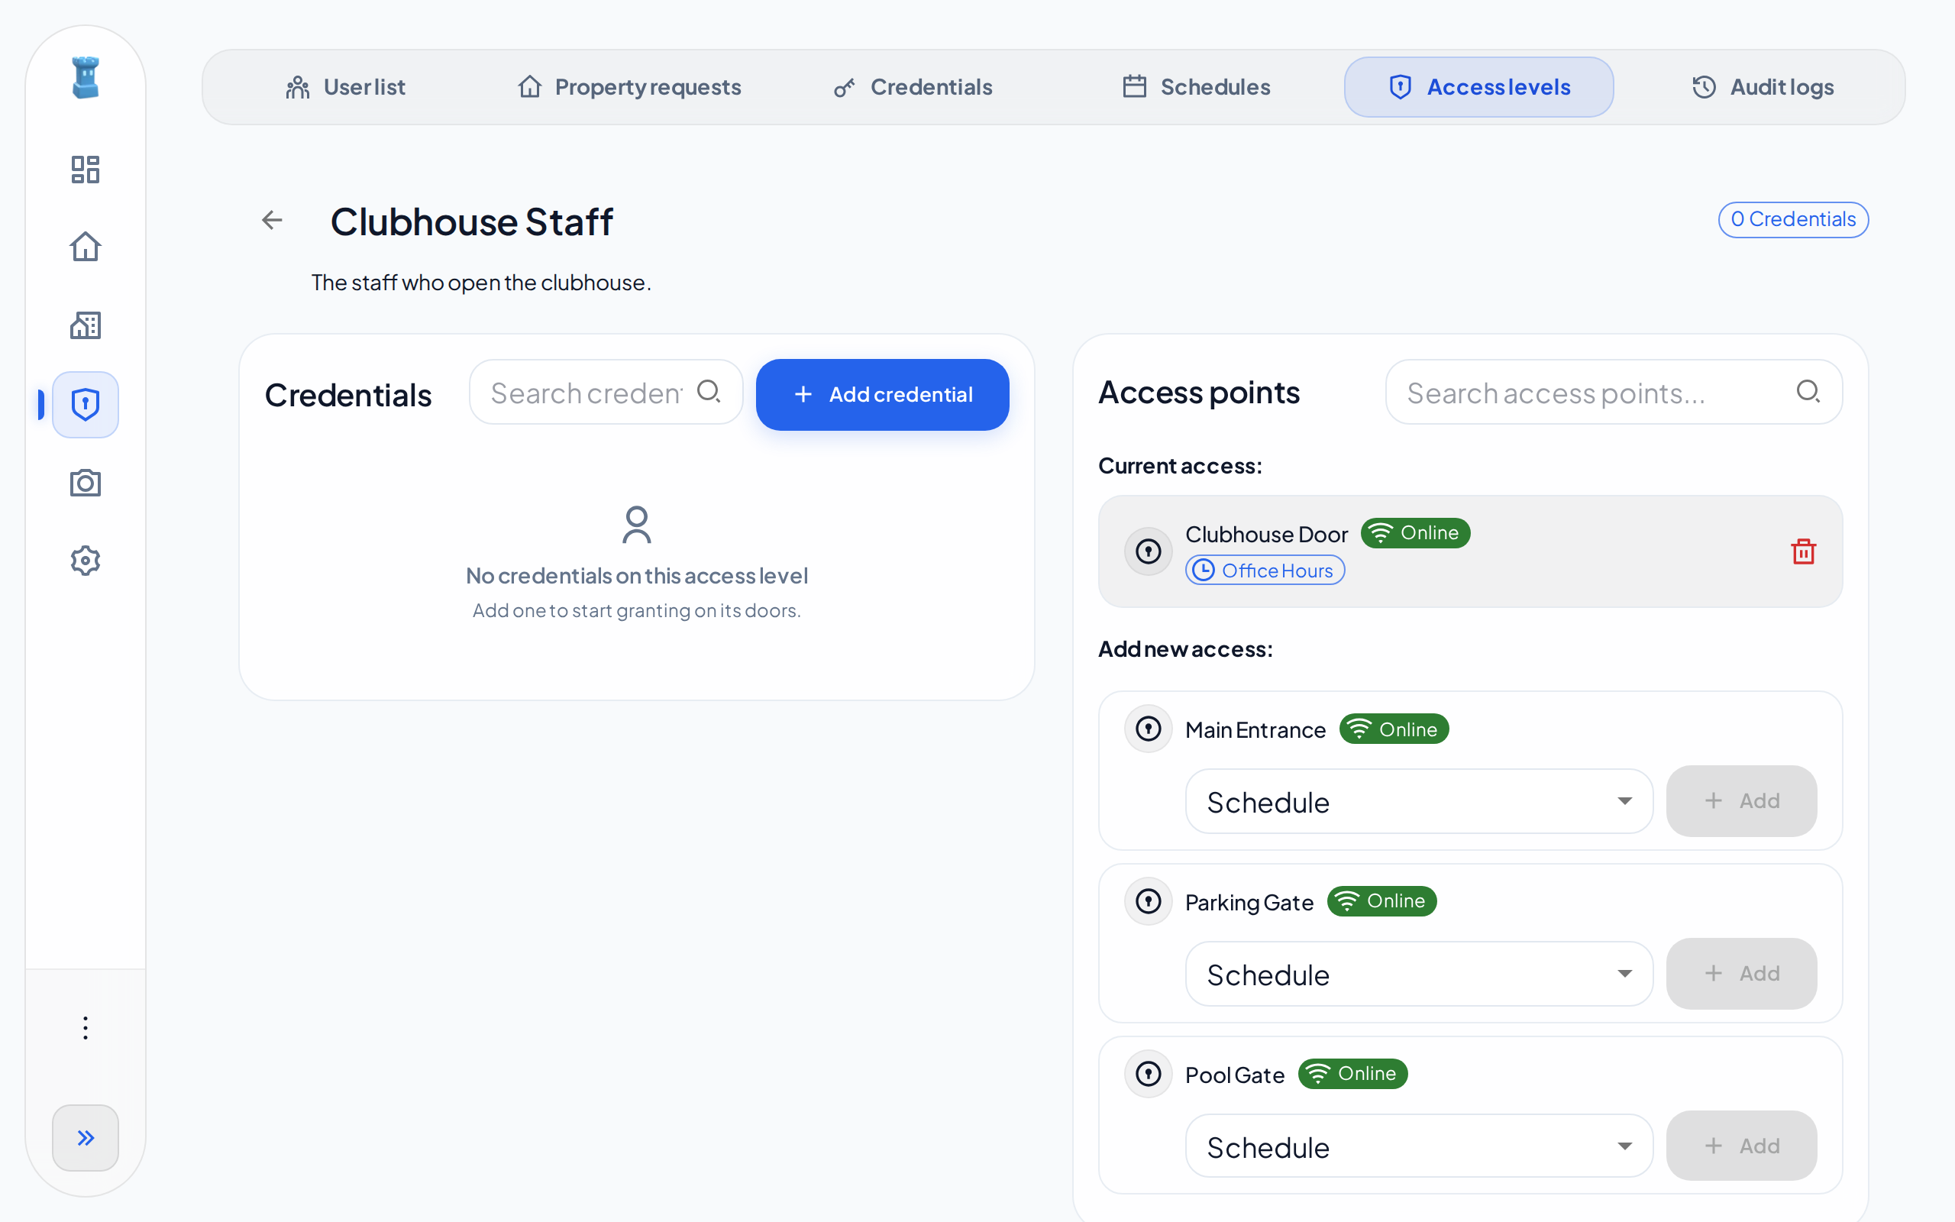Open the Schedule dropdown for Main Entrance

(x=1419, y=801)
